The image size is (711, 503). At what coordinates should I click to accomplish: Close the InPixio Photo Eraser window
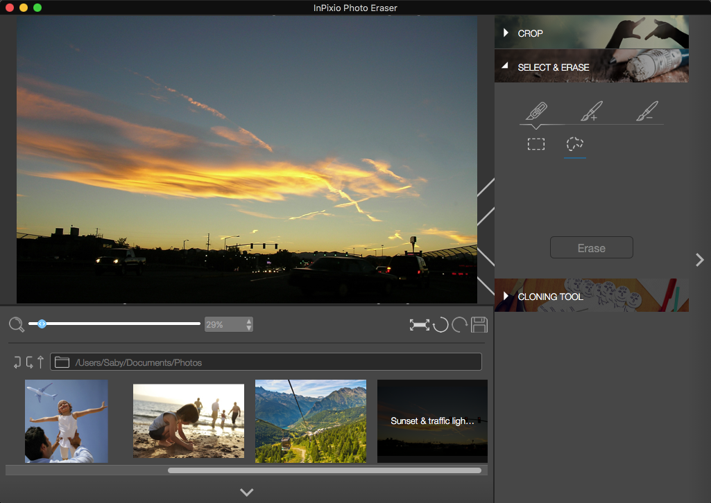(x=10, y=8)
